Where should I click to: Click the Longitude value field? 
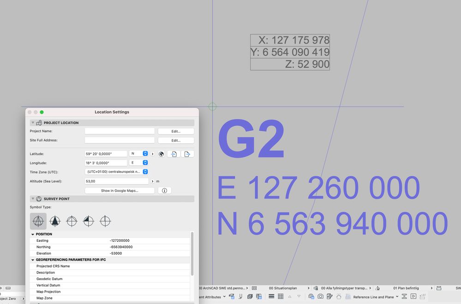pyautogui.click(x=106, y=163)
